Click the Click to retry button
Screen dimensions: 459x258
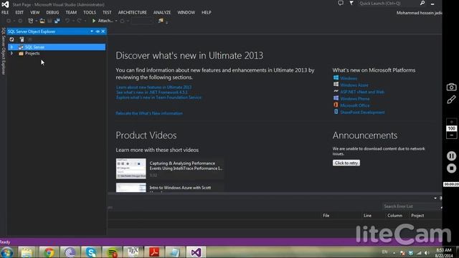pos(346,163)
